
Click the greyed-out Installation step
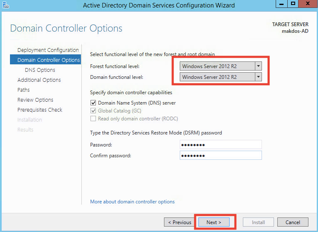[29, 120]
